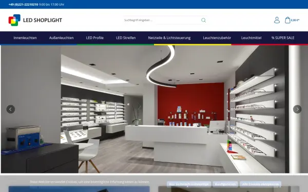Open LED Streifen menu

pyautogui.click(x=126, y=38)
